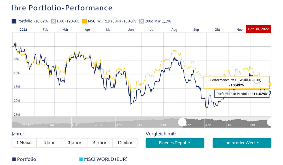Open the Index oder Wert dropdown
This screenshot has width=283, height=165.
[x=242, y=143]
